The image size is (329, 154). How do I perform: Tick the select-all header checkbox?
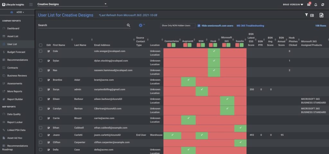tap(41, 45)
